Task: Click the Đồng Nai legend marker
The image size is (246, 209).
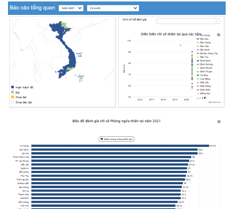Action: coord(198,93)
